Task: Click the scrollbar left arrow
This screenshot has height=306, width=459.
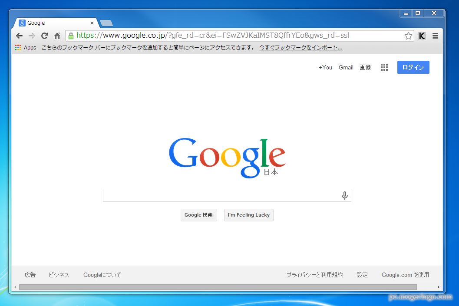Action: coord(15,287)
